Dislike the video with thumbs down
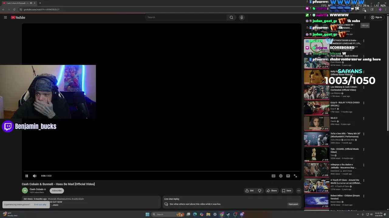Screen dimensions: 389x218 (x=260, y=191)
